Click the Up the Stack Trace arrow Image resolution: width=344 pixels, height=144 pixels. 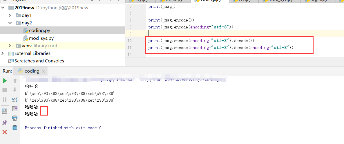tap(15, 80)
